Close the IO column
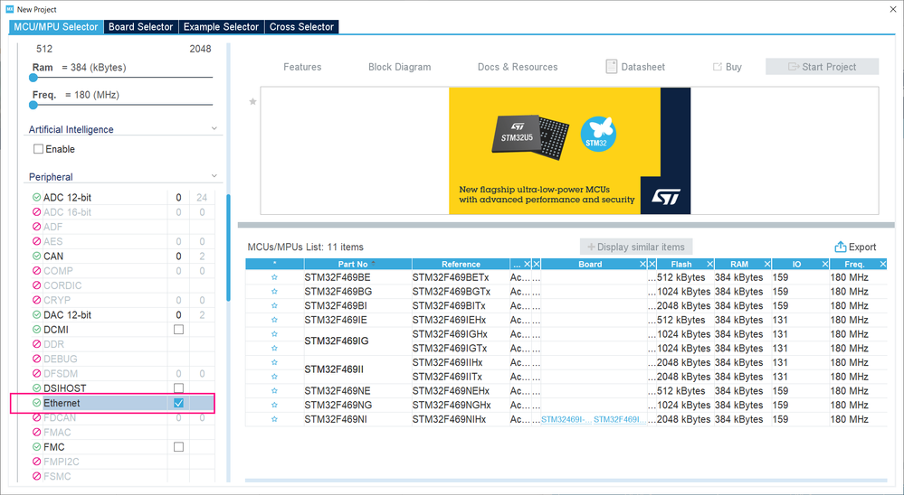Viewport: 904px width, 495px height. point(825,264)
